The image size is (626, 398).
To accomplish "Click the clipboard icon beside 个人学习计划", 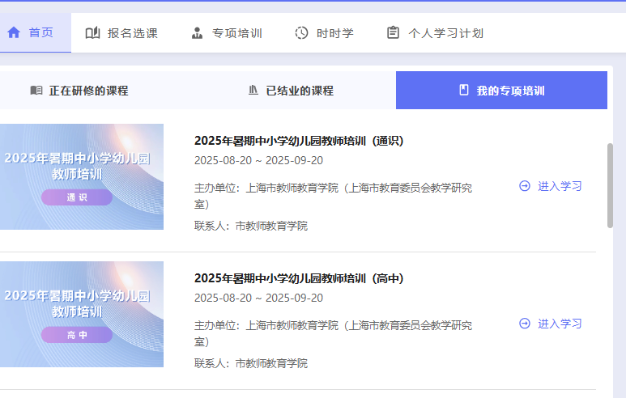I will (394, 33).
